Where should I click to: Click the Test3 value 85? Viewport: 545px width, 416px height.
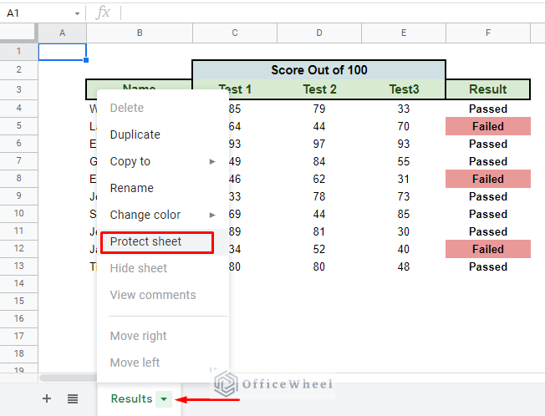click(x=404, y=214)
